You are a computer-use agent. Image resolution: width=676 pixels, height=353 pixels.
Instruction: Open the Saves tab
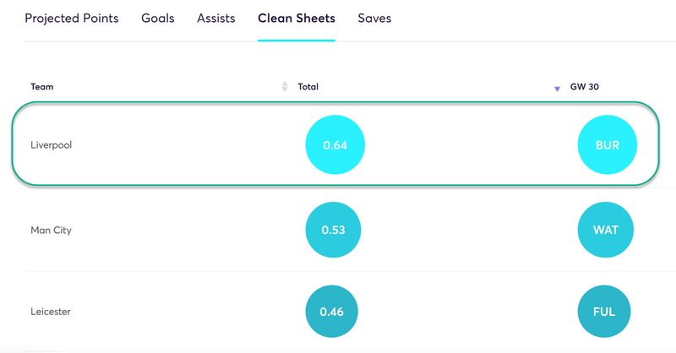click(374, 18)
